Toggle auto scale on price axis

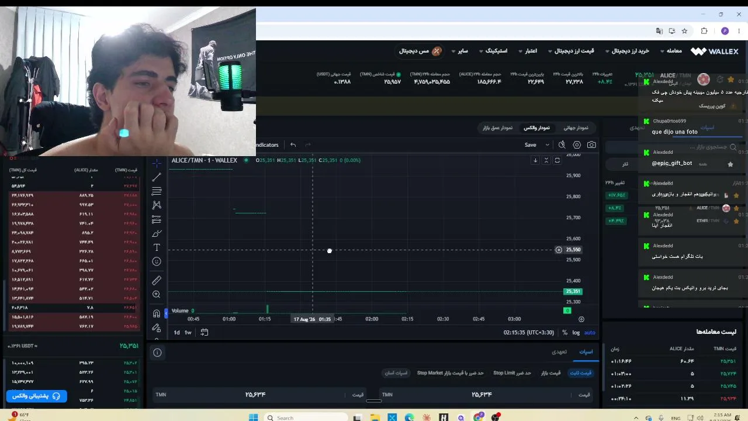[590, 333]
